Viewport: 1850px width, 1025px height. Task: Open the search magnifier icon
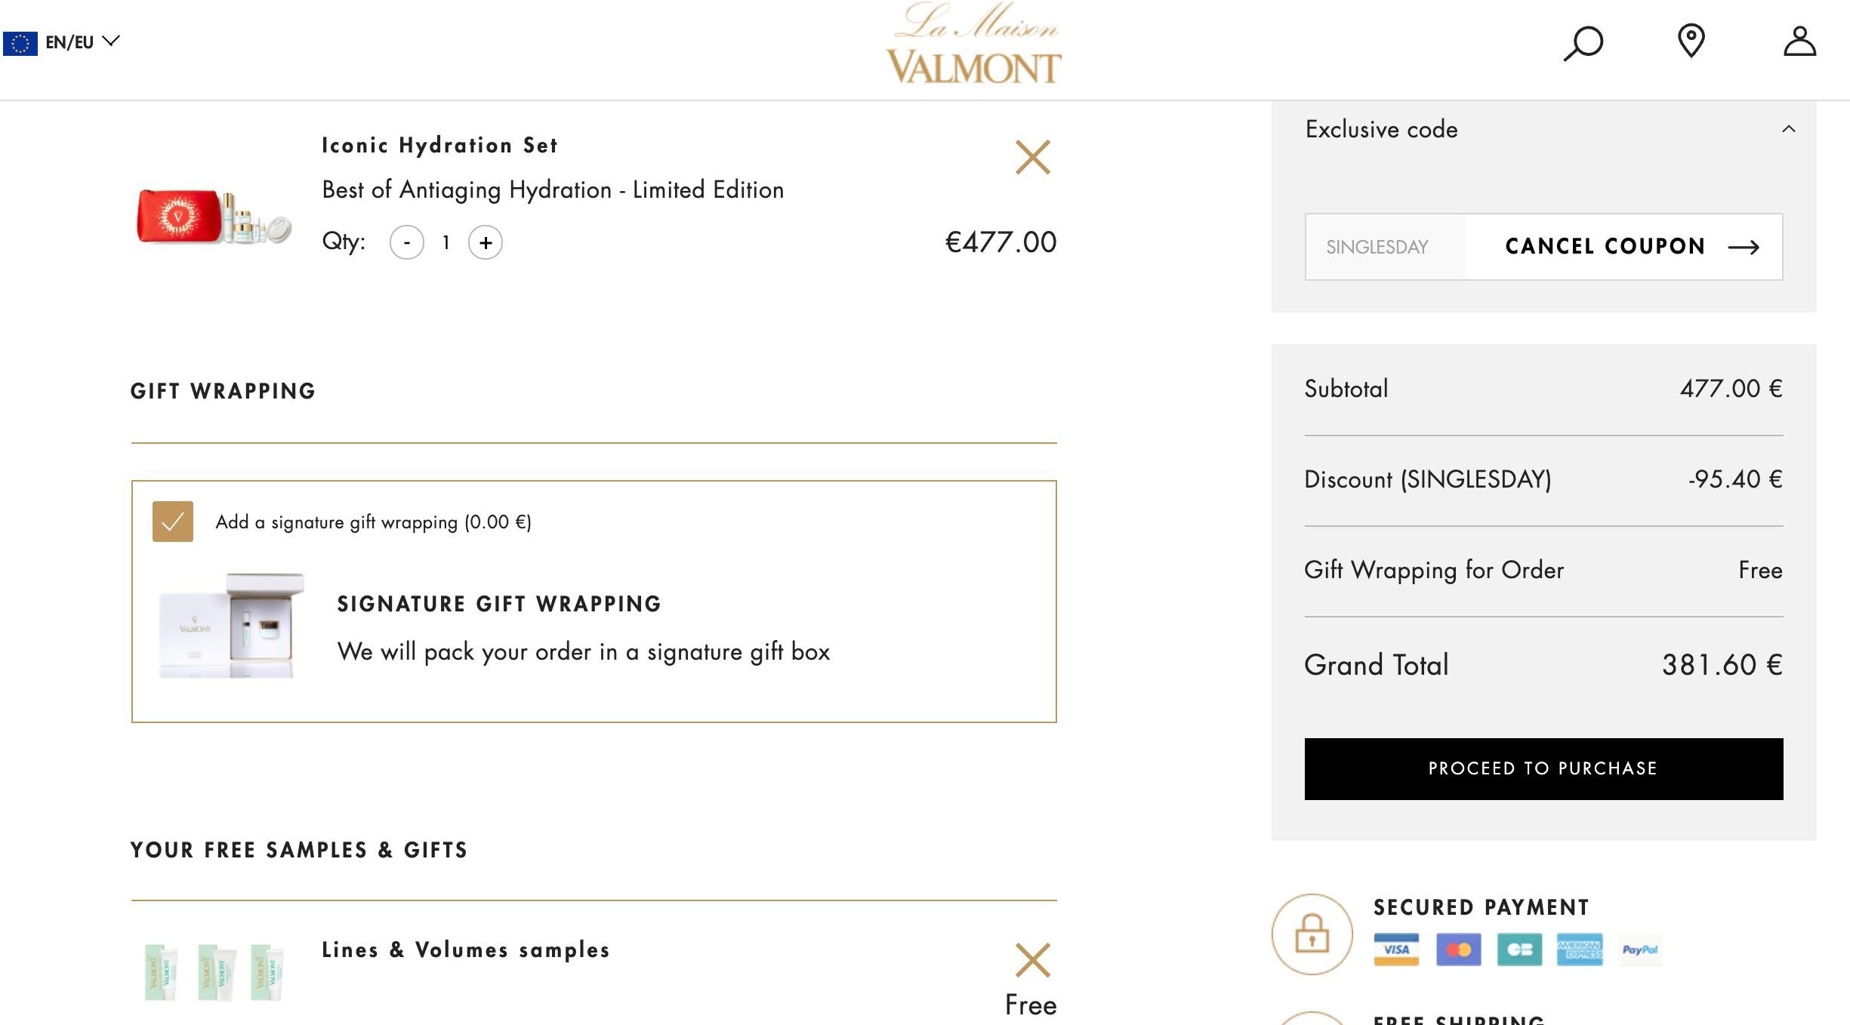point(1583,43)
